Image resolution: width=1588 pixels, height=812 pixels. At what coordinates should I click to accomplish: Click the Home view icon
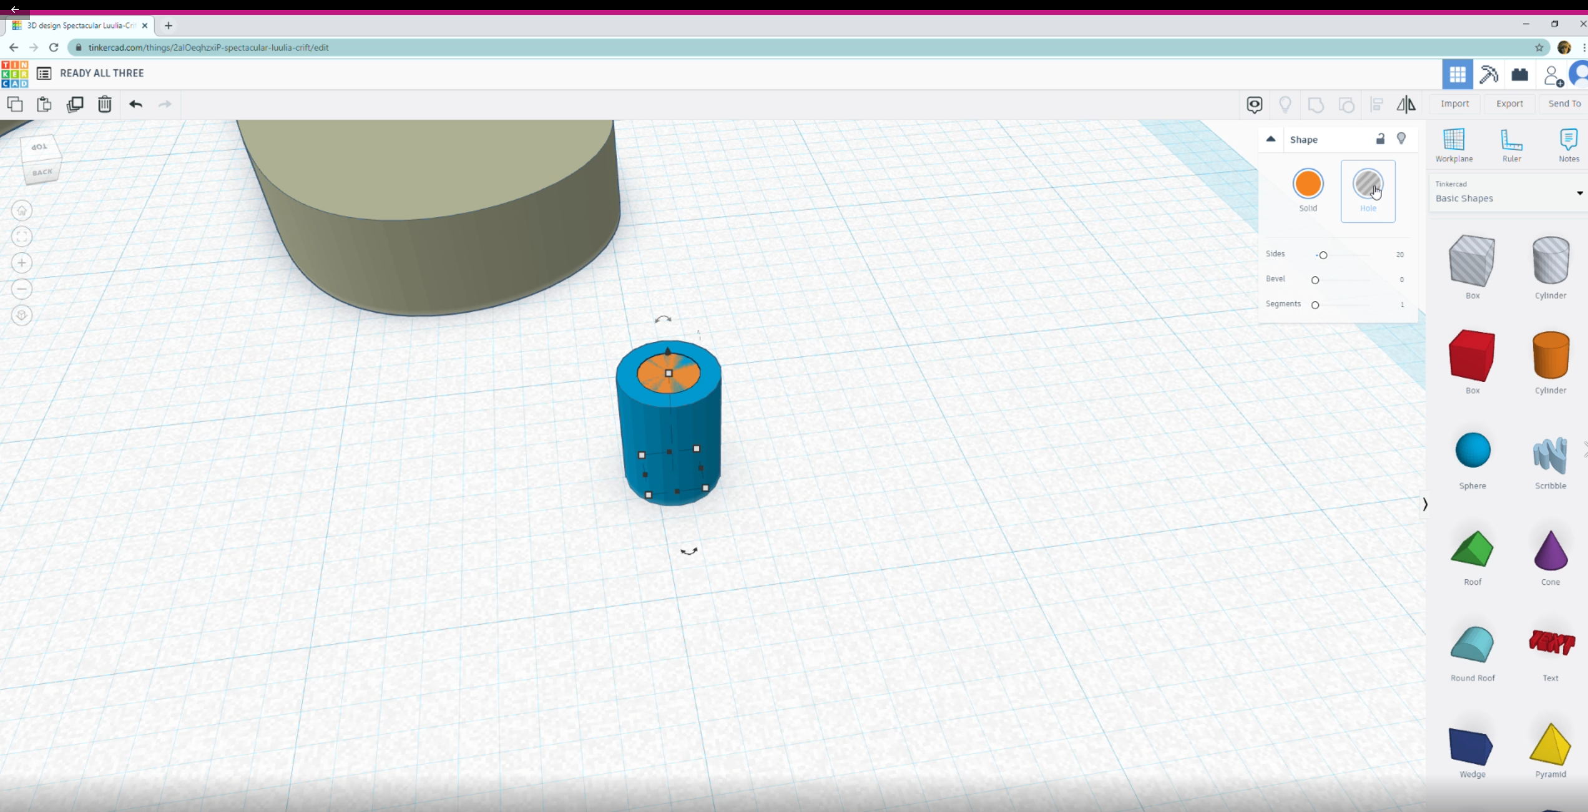pos(22,211)
